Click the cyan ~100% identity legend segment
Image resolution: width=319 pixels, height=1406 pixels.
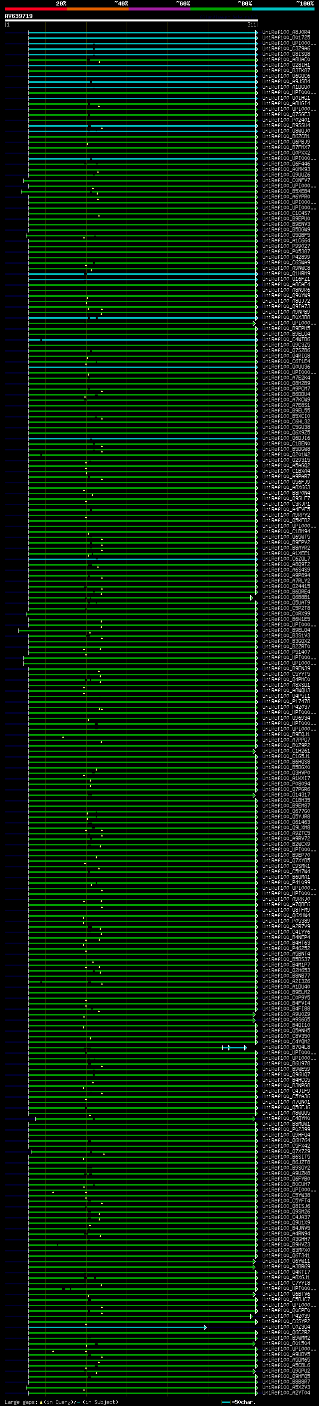click(x=283, y=9)
